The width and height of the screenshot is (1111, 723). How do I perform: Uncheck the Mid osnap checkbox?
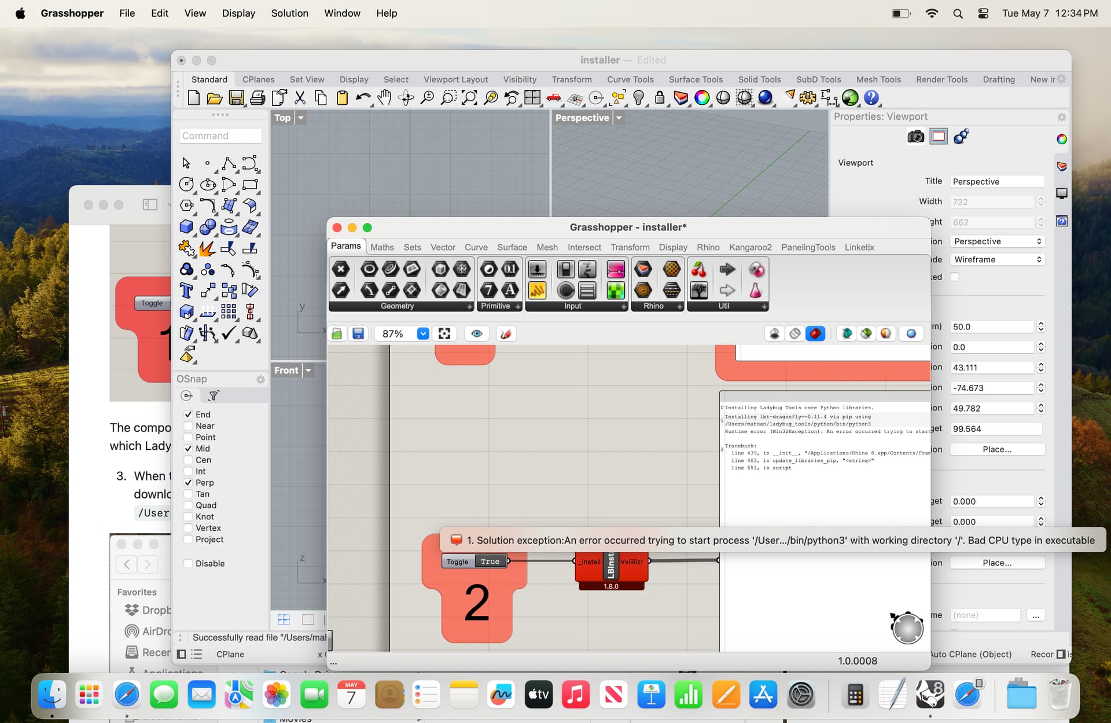coord(188,449)
